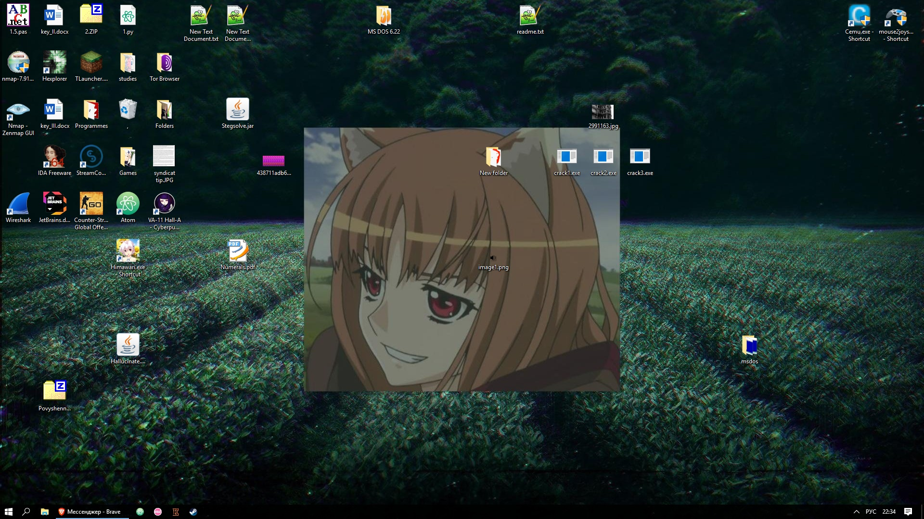The image size is (924, 519).
Task: Select the crack3.exe executable icon
Action: point(640,156)
